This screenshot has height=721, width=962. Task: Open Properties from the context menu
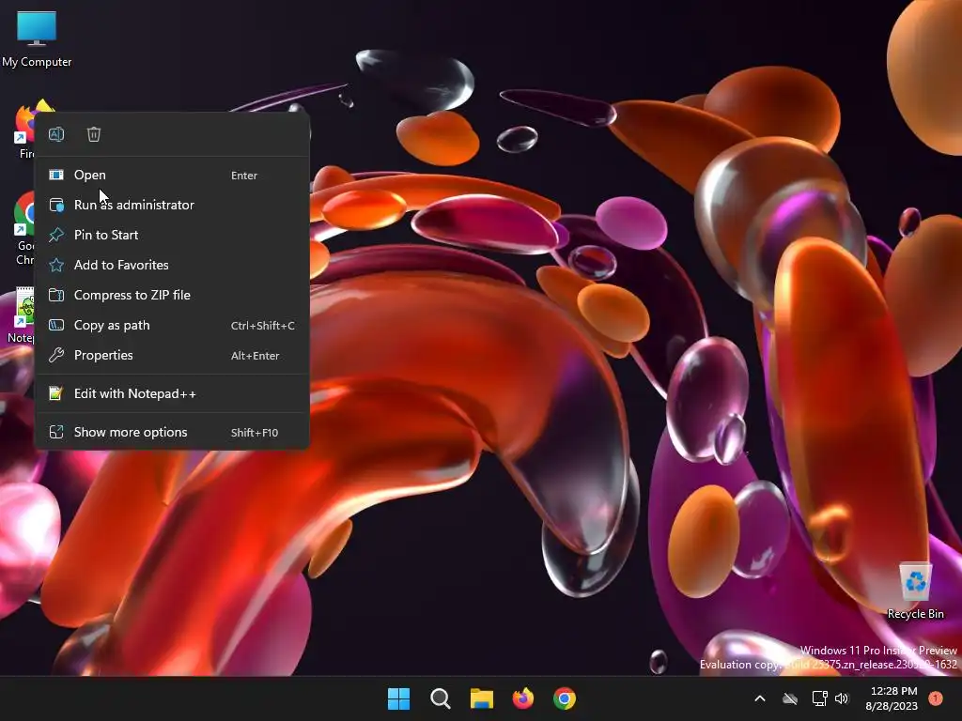click(x=172, y=355)
